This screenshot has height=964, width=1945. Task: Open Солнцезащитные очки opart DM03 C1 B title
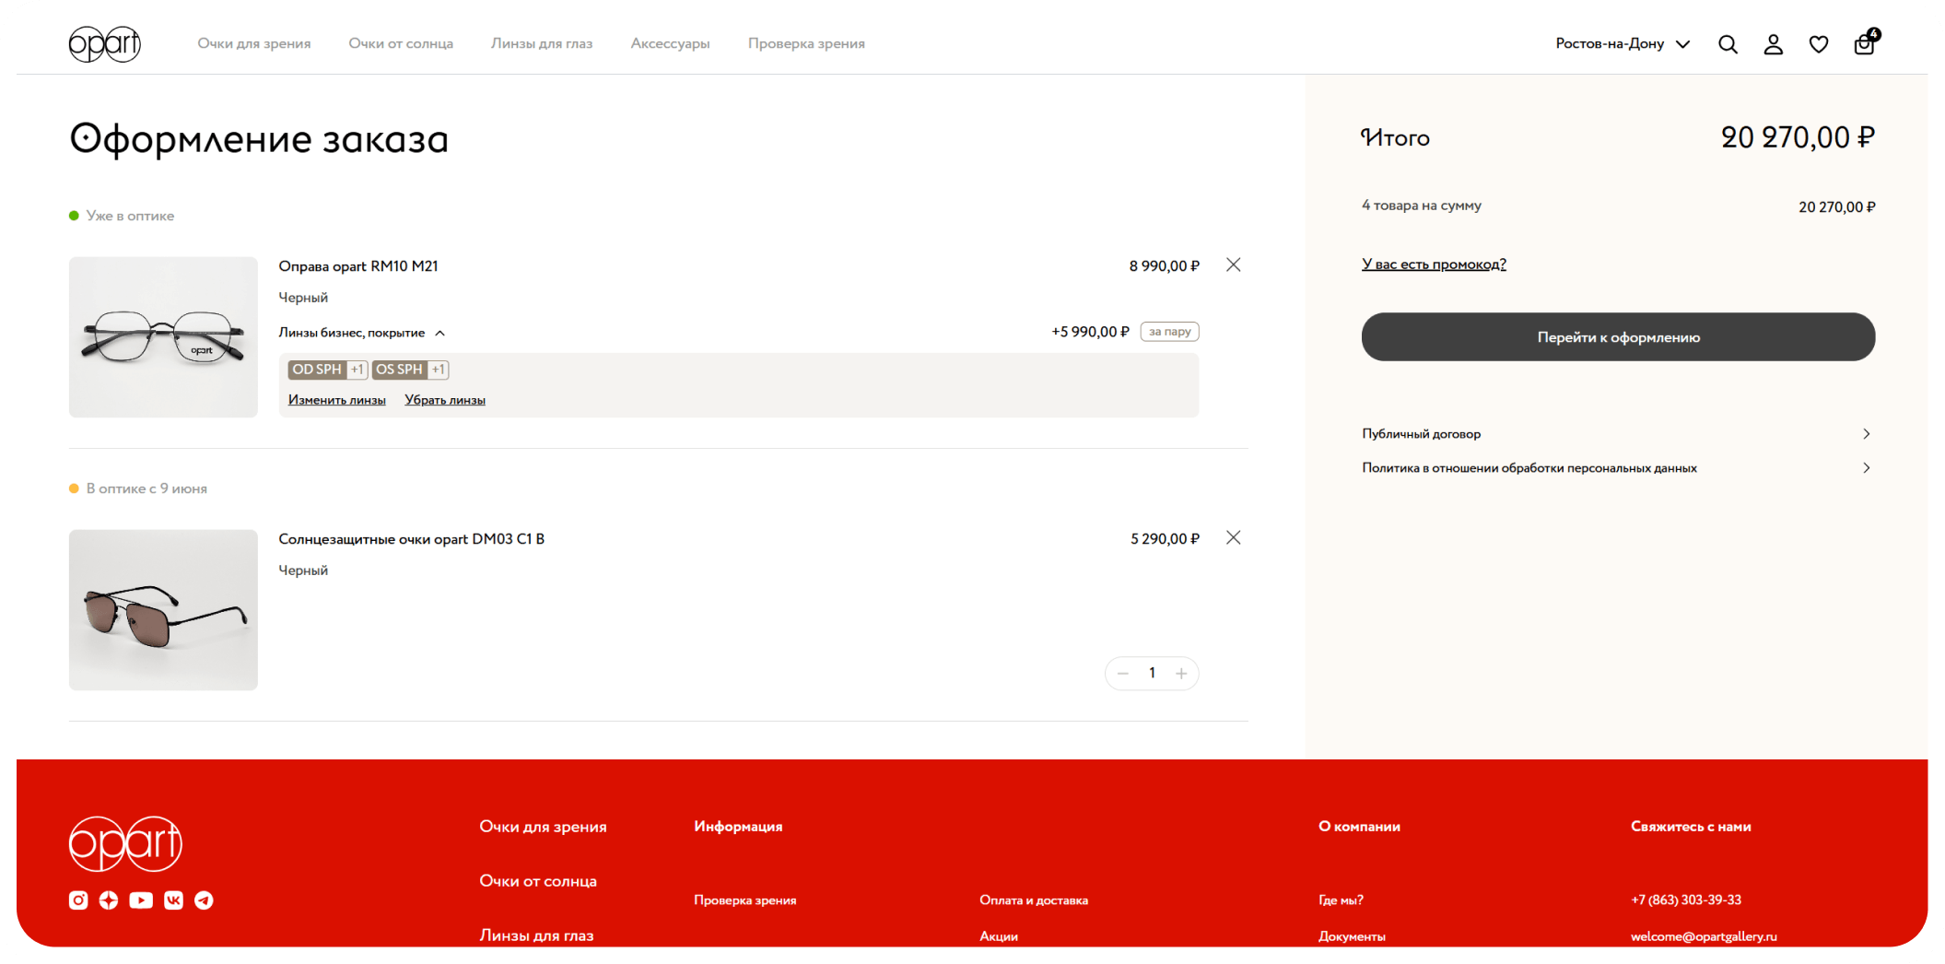coord(412,539)
